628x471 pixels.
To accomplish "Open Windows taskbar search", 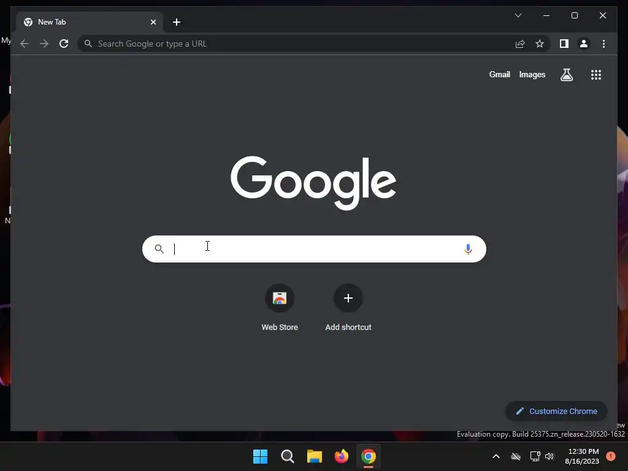I will pyautogui.click(x=288, y=456).
